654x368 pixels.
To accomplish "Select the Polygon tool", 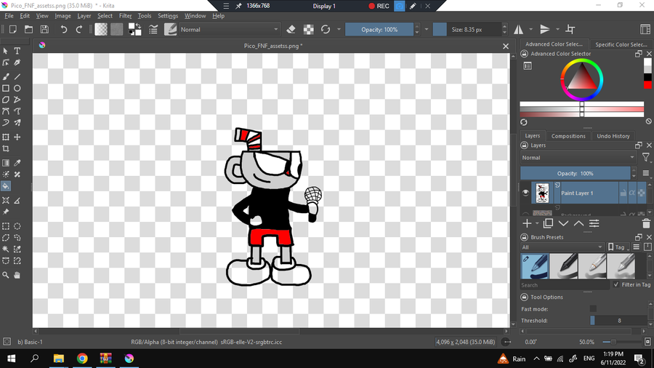I will (6, 100).
